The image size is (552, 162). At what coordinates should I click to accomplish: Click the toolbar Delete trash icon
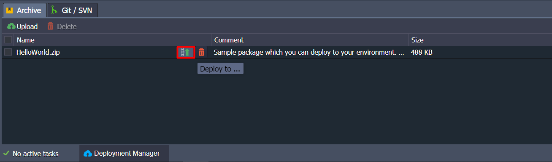tap(50, 27)
